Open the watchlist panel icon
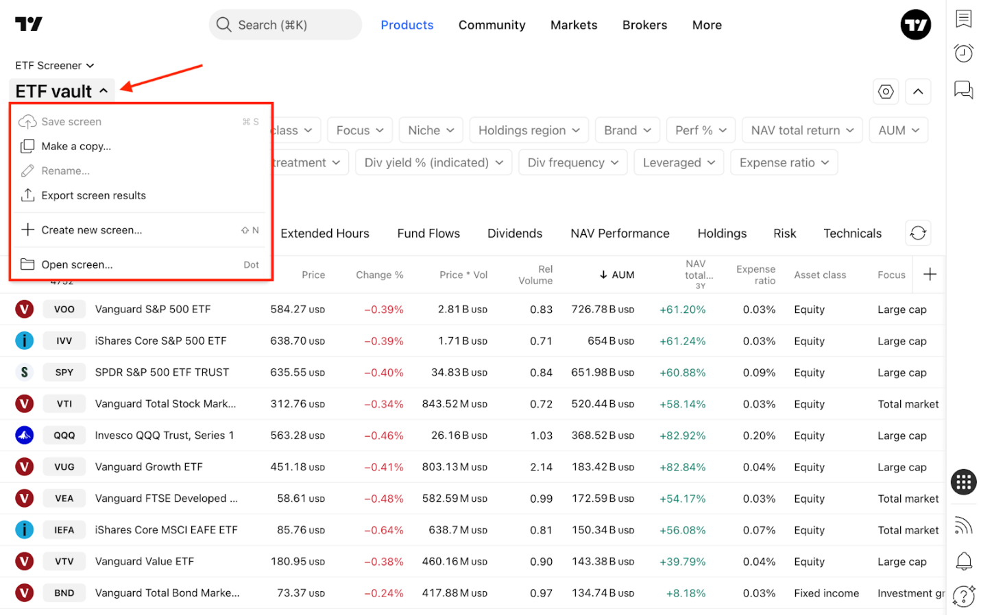The height and width of the screenshot is (615, 981). click(963, 18)
